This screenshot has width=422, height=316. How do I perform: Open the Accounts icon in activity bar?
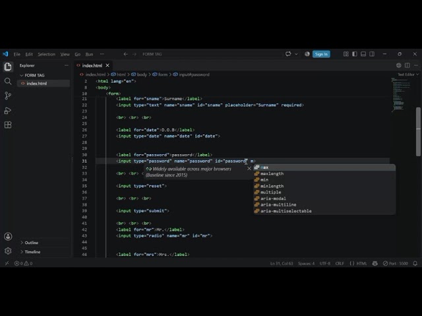click(x=8, y=236)
